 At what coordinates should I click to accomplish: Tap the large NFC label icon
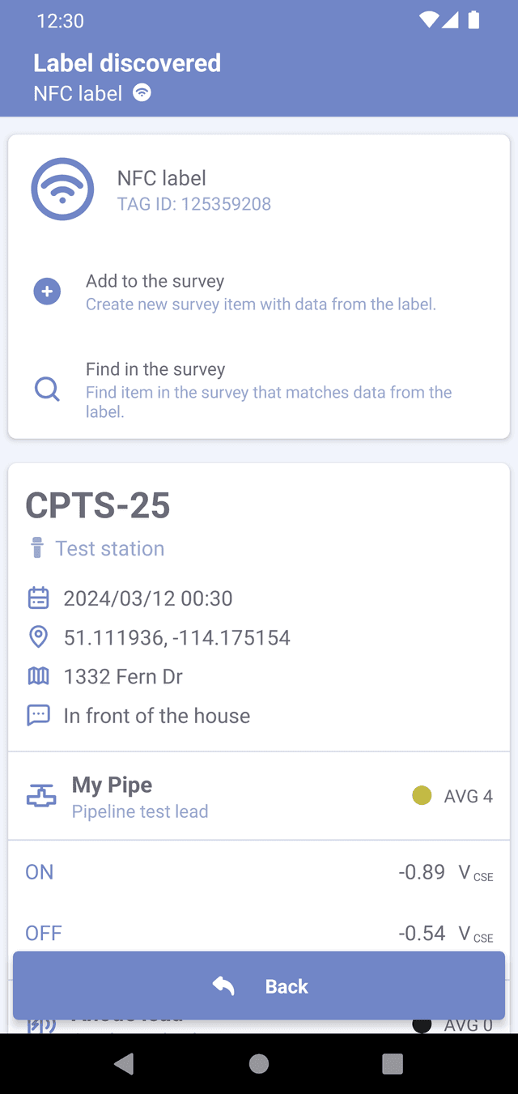point(62,189)
